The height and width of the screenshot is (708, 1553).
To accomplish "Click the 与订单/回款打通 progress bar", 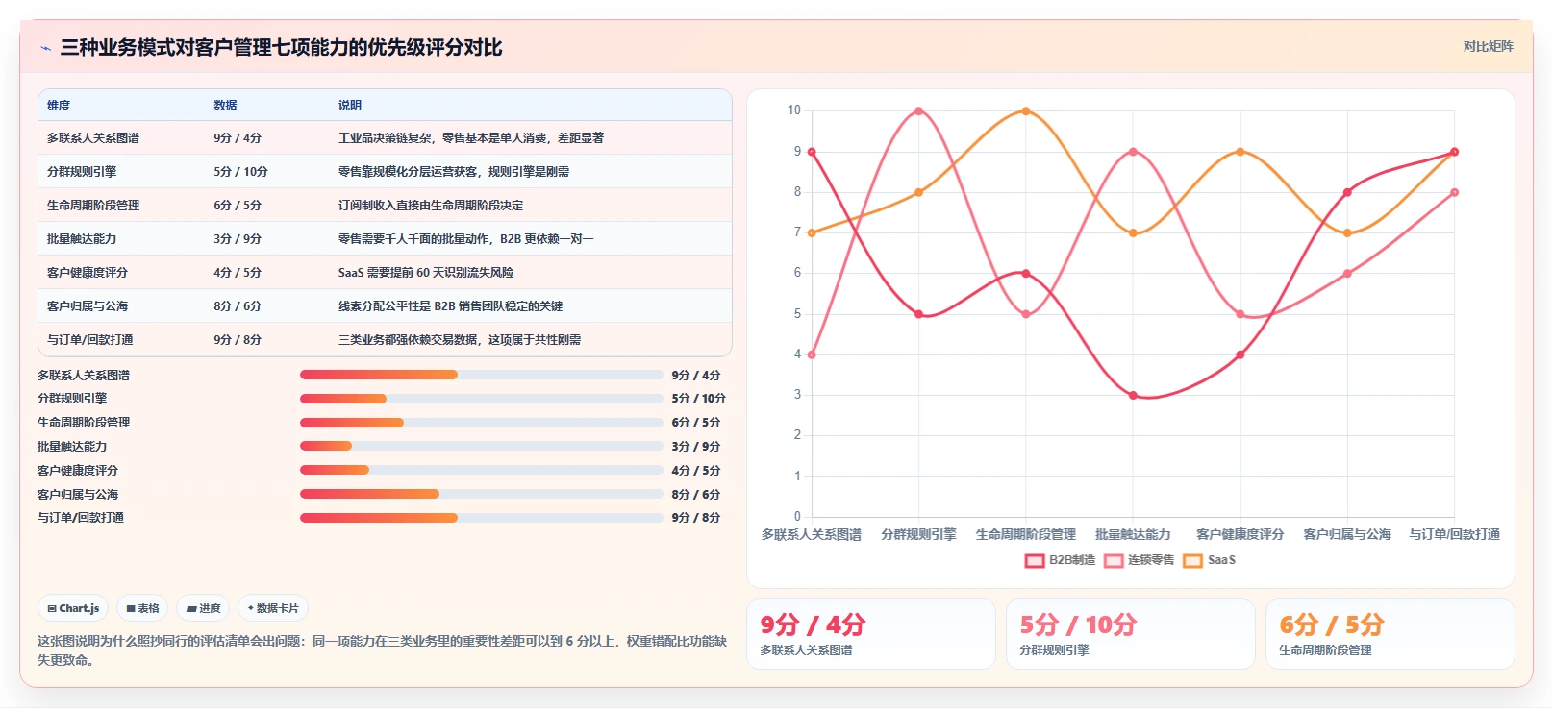I will pos(482,518).
